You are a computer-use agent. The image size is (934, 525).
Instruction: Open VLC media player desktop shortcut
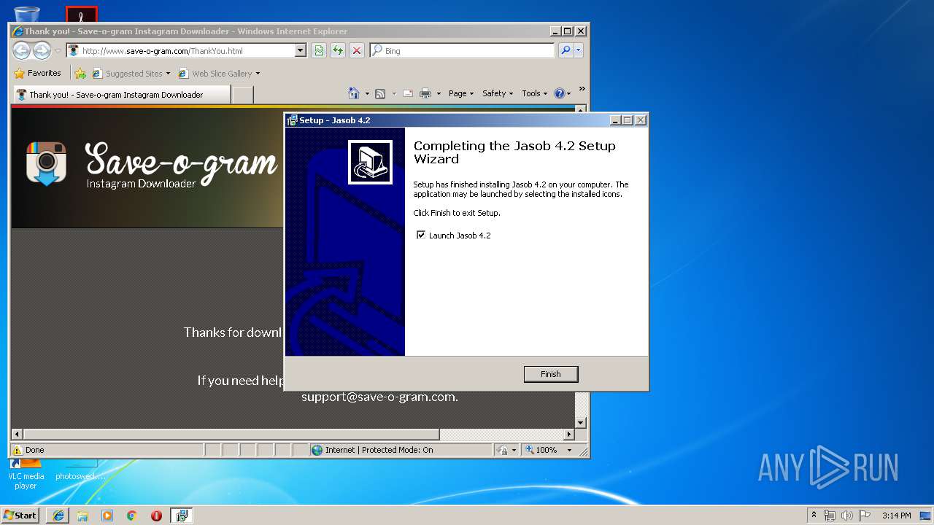[26, 472]
